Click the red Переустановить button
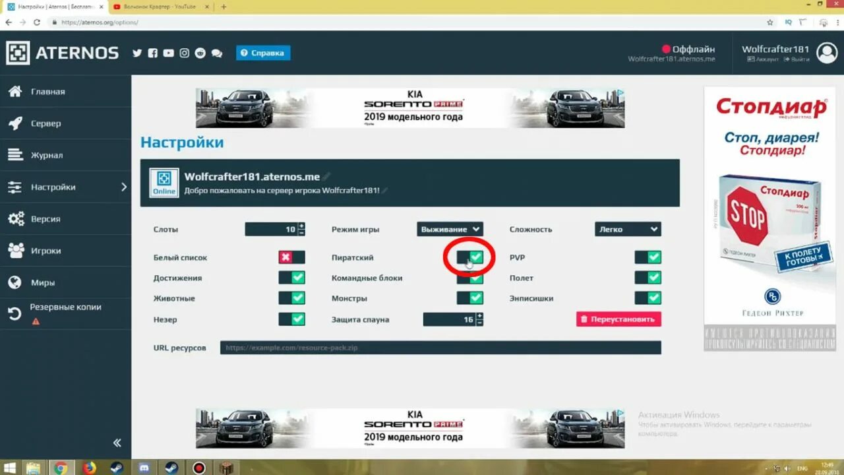 click(x=618, y=319)
